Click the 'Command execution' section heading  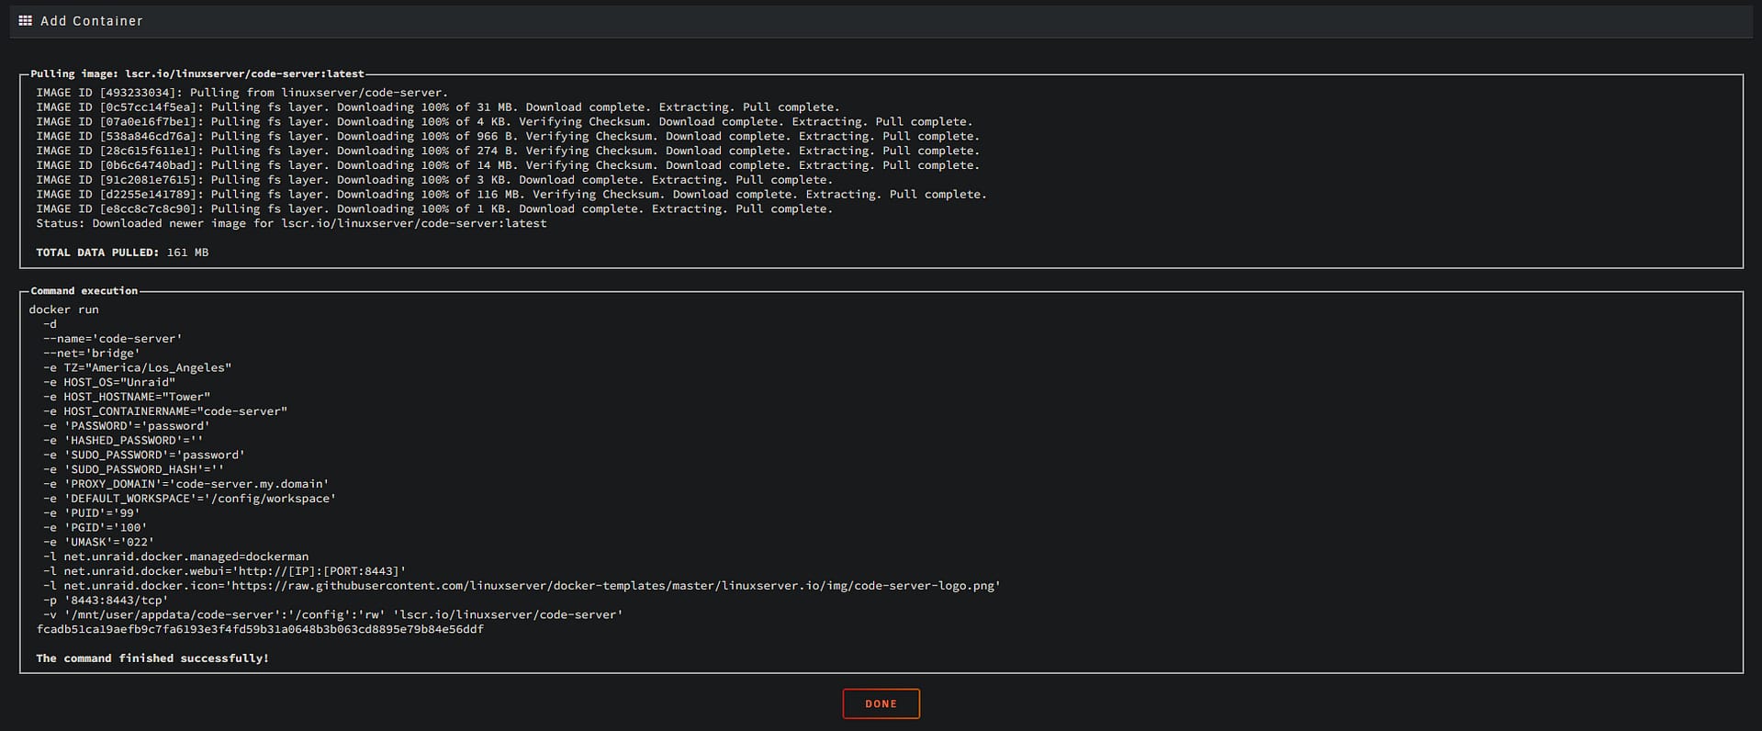[x=84, y=290]
